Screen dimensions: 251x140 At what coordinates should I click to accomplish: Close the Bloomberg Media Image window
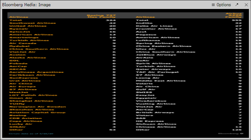click(246, 5)
